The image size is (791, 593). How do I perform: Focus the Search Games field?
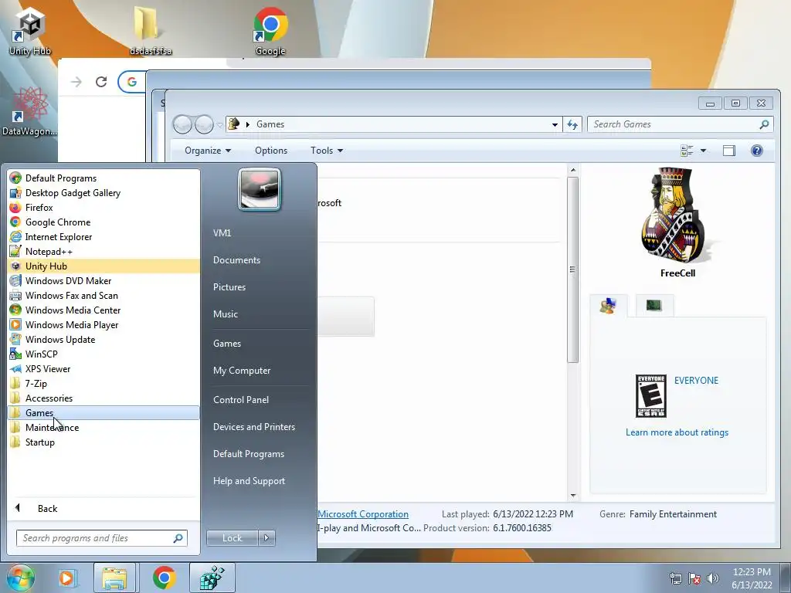pyautogui.click(x=680, y=124)
